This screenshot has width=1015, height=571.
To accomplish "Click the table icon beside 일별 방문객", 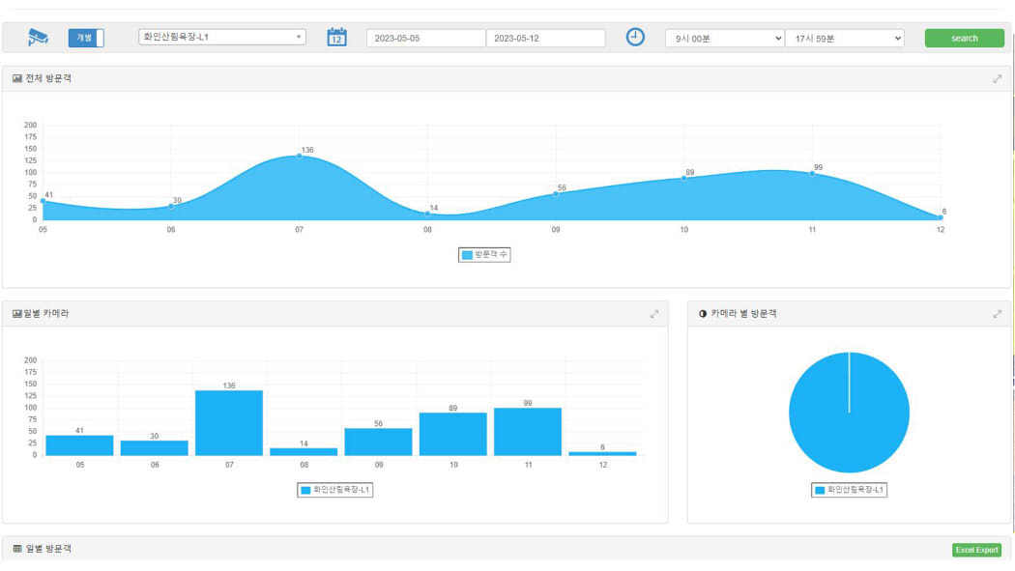I will click(x=17, y=549).
